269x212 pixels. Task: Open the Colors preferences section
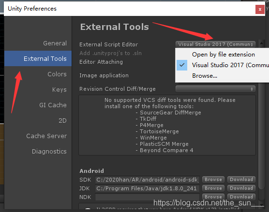coord(57,74)
